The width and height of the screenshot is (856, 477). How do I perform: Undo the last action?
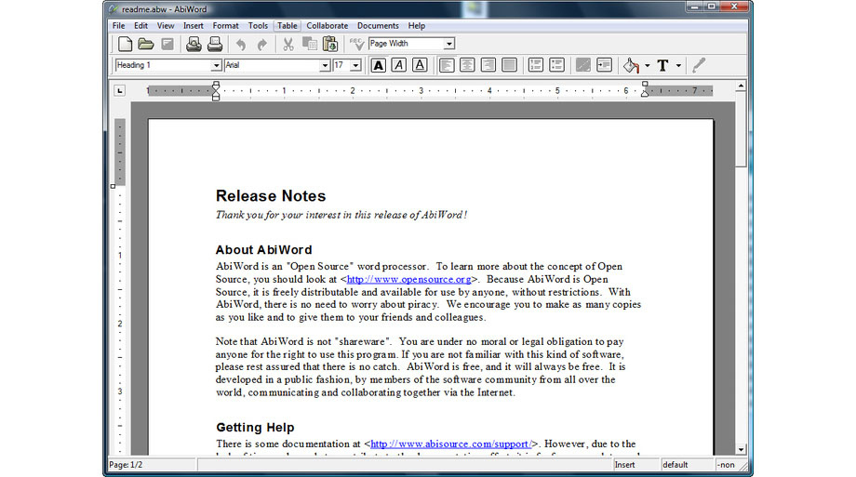click(241, 45)
